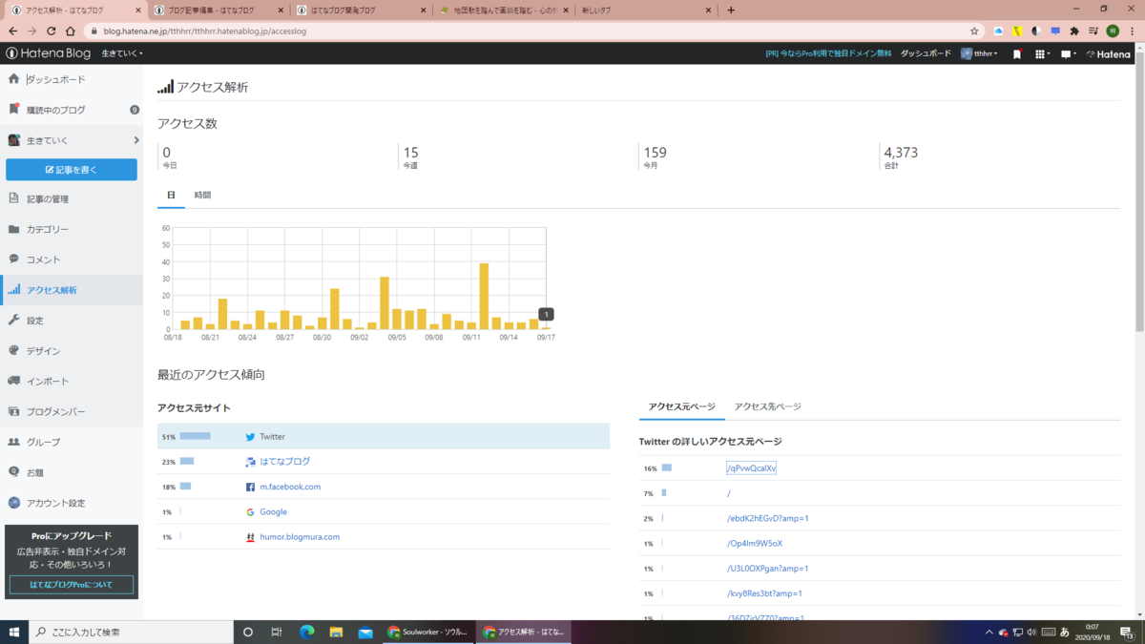Switch to はてなブログ開発ブログ browser tab
Viewport: 1145px width, 644px height.
click(361, 10)
